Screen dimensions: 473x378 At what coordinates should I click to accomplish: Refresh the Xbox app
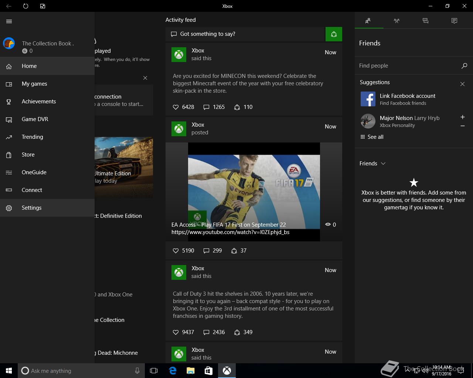25,6
